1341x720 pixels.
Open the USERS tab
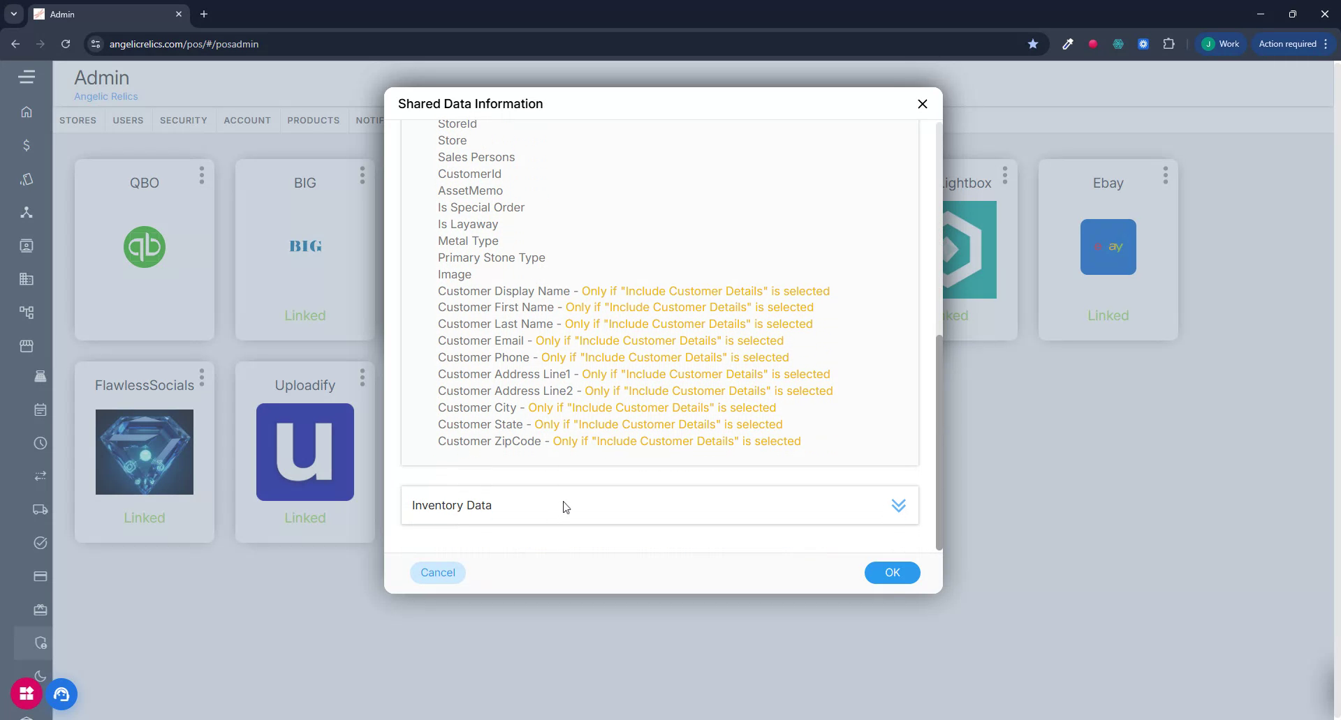pos(128,120)
